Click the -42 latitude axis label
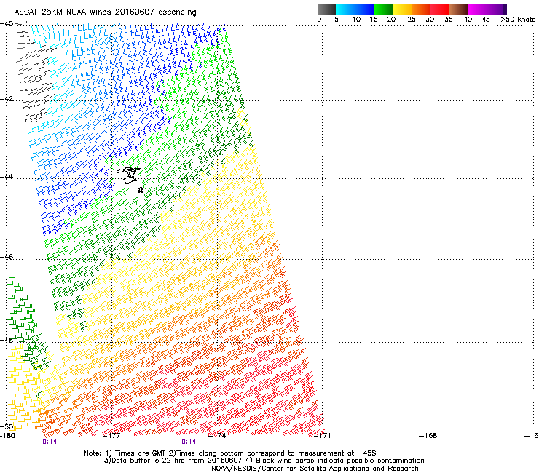539x473 pixels. tap(7, 99)
